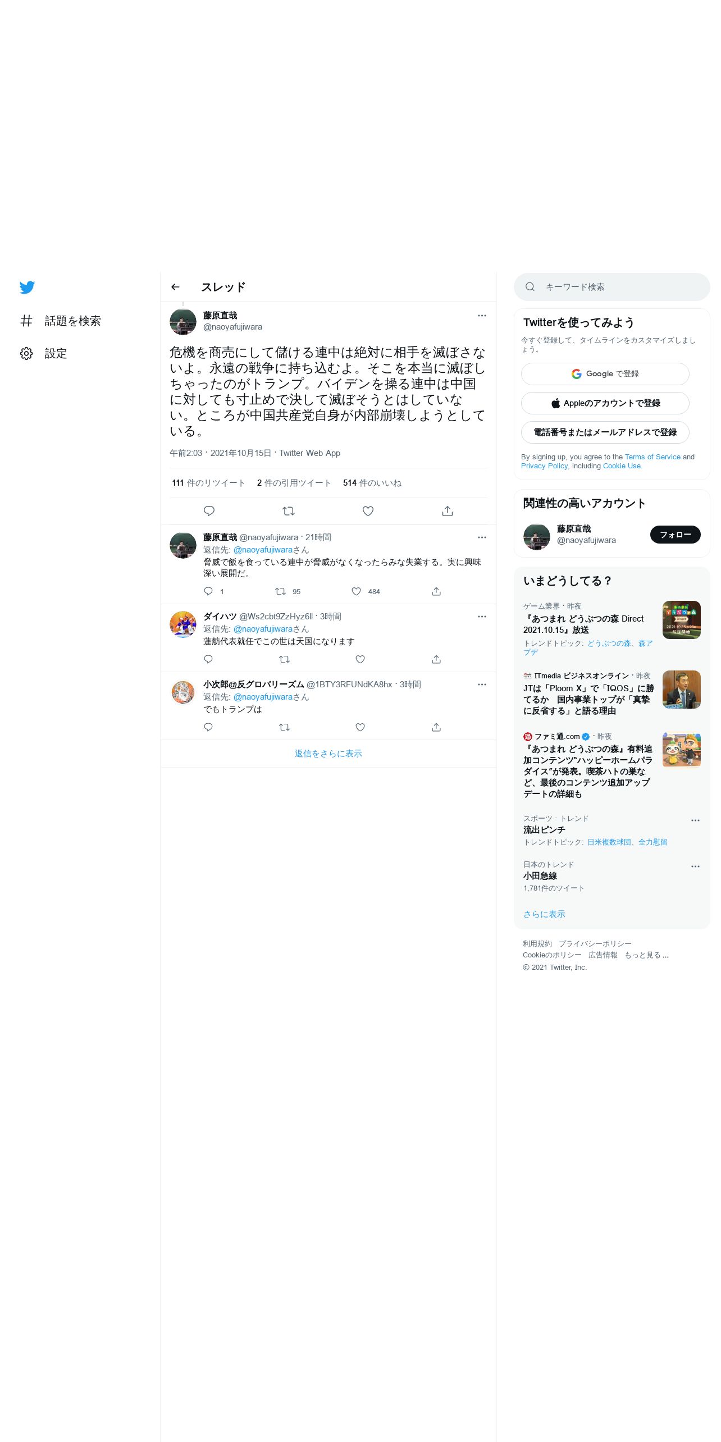This screenshot has height=1442, width=721.
Task: Retweet the main tweet by 藤原直哉
Action: (x=289, y=511)
